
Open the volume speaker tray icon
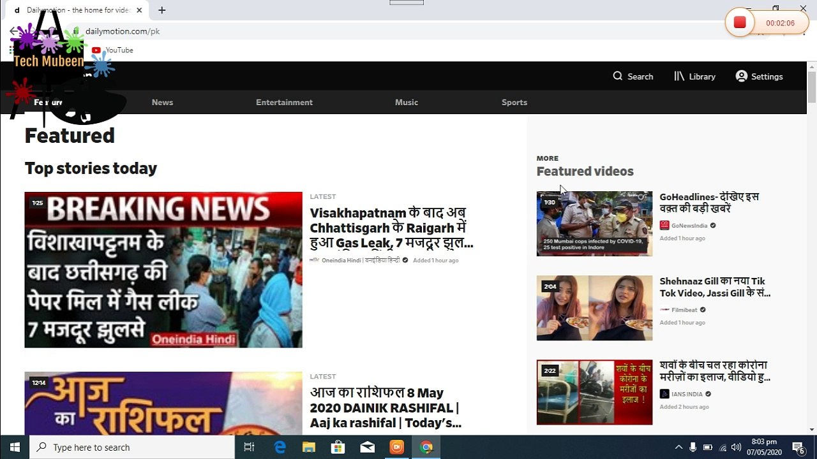pos(737,447)
